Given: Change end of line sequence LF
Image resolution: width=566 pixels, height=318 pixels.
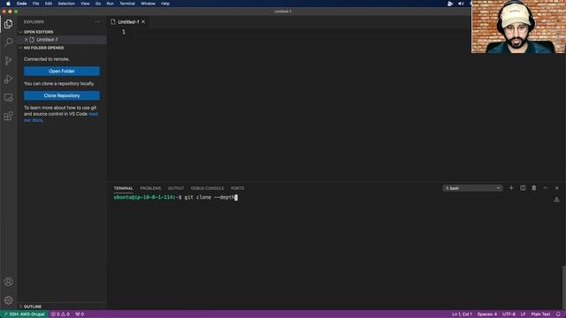Looking at the screenshot, I should pyautogui.click(x=523, y=314).
